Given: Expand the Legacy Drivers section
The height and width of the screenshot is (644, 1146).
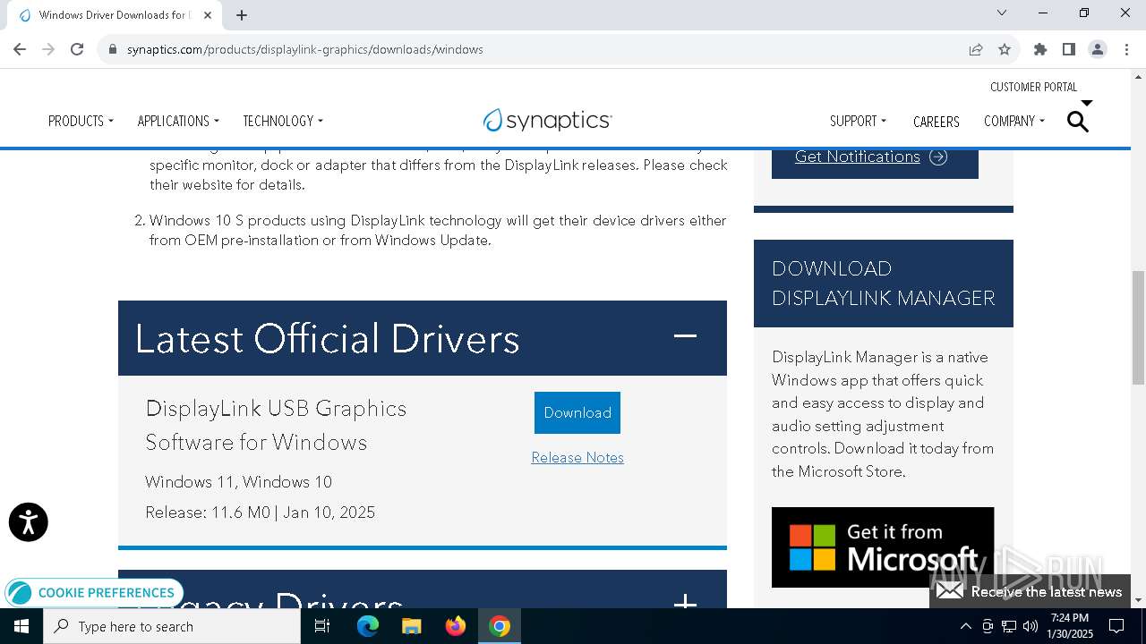Looking at the screenshot, I should 685,601.
